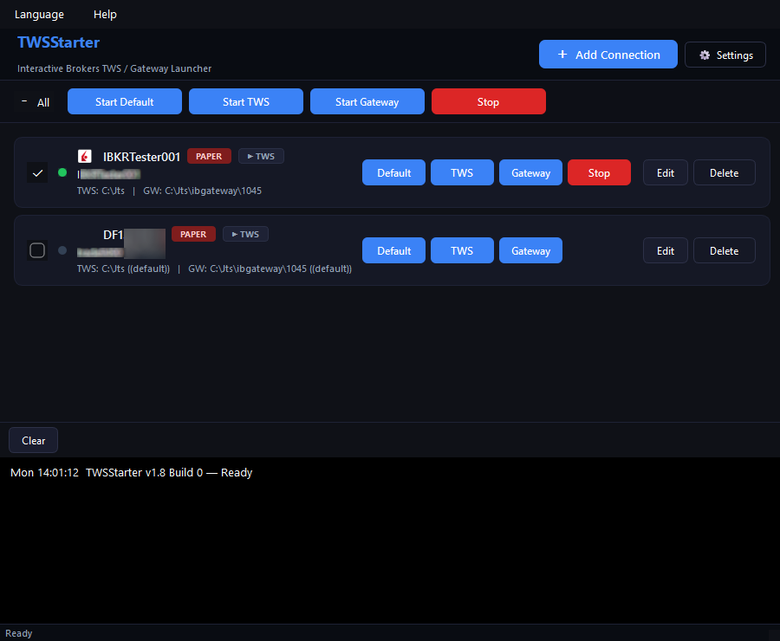Screen dimensions: 780x641
Task: Delete the IBKRTester001 connection
Action: (725, 172)
